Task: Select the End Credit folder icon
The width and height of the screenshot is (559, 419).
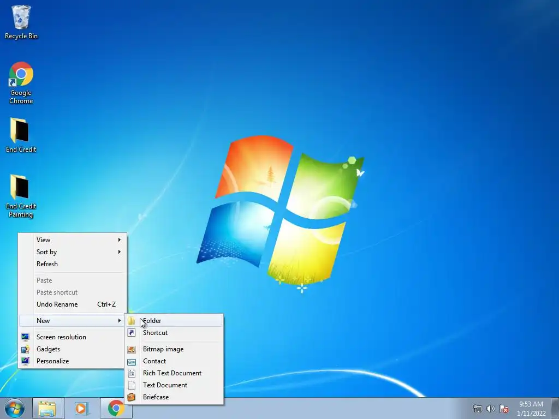Action: click(x=21, y=135)
